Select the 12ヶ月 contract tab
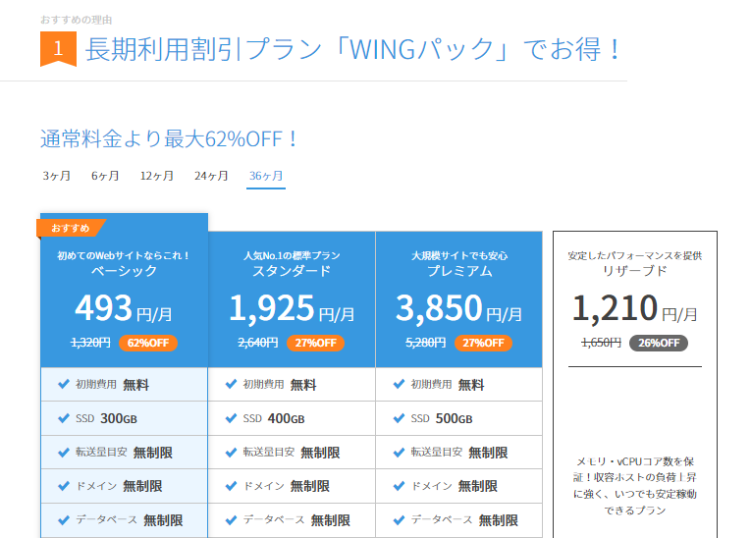This screenshot has width=751, height=538. tap(157, 176)
